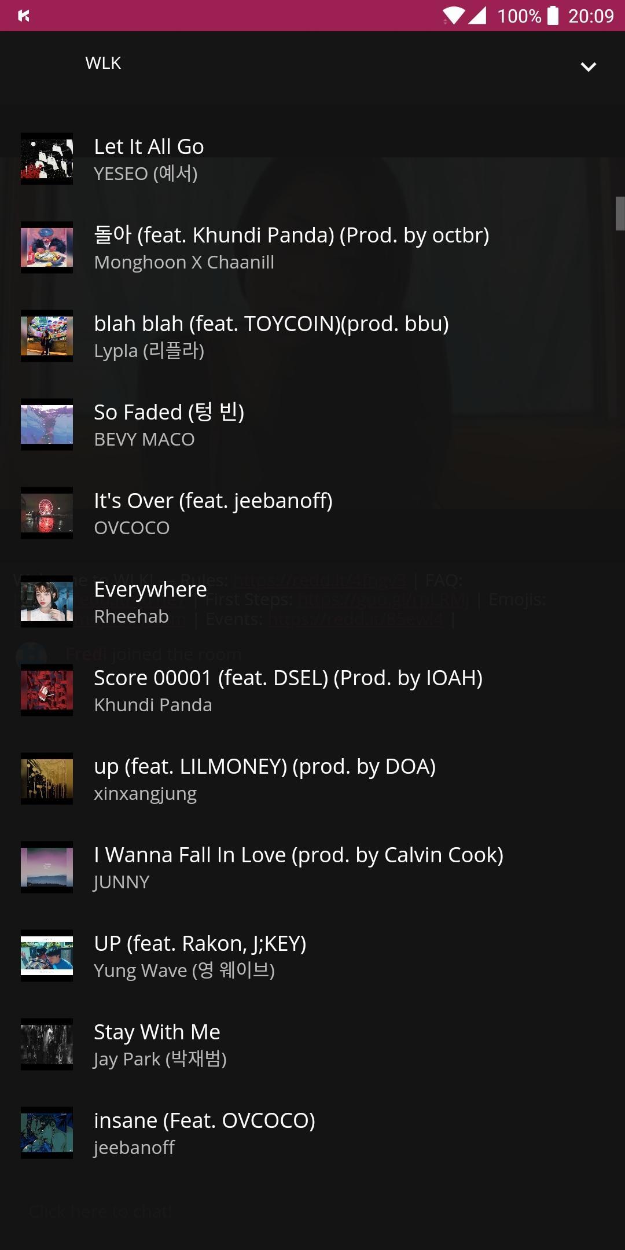Tap the It's Over ferris wheel artwork
Image resolution: width=625 pixels, height=1250 pixels.
[47, 513]
